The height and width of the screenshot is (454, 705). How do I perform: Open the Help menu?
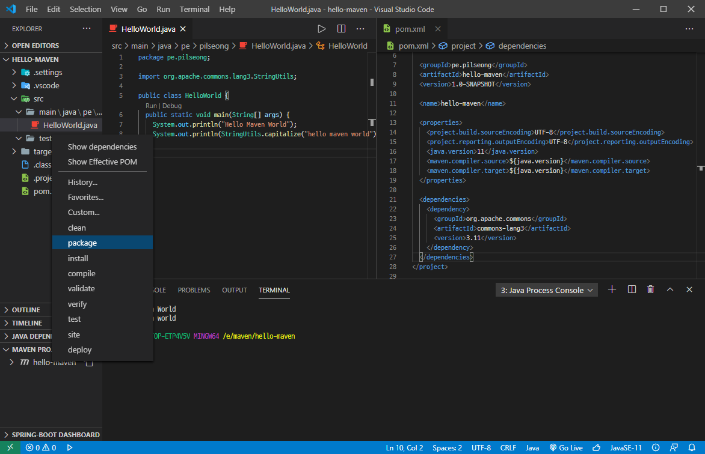point(227,9)
